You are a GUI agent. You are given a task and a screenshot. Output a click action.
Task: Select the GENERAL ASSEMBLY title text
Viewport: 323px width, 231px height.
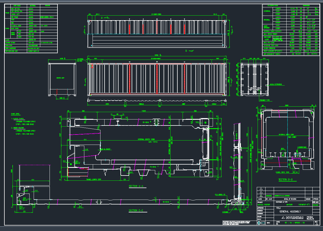click(x=290, y=212)
